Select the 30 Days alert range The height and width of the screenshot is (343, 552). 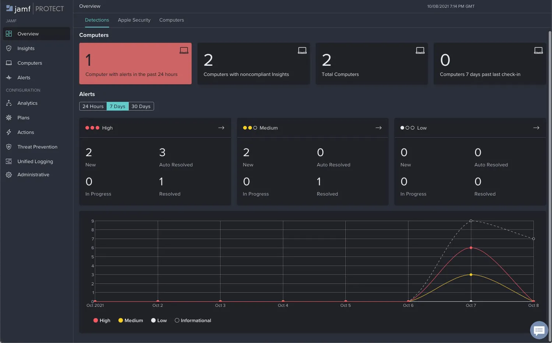141,106
